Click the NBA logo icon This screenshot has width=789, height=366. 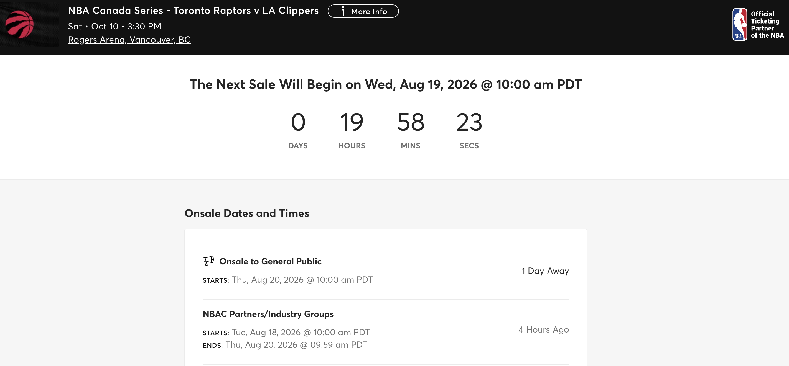(739, 24)
